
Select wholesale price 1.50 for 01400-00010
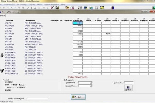pos(78,52)
